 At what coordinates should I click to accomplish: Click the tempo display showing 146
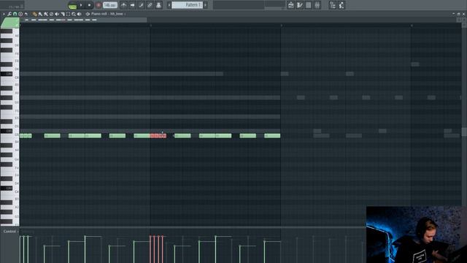point(110,5)
